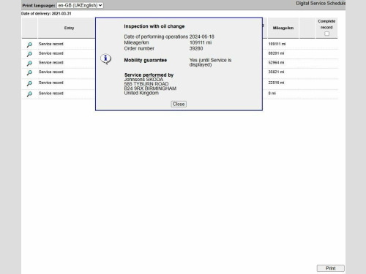The width and height of the screenshot is (366, 274).
Task: Open details of the 35621 mi service record
Action: tap(29, 72)
